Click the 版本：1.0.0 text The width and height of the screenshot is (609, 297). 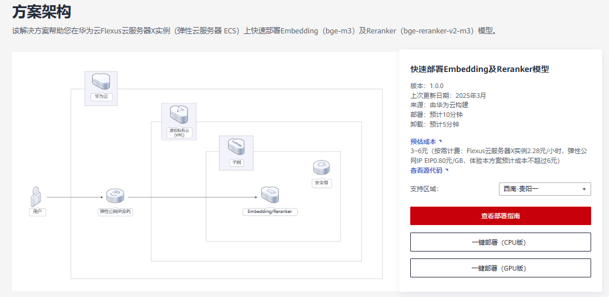427,86
